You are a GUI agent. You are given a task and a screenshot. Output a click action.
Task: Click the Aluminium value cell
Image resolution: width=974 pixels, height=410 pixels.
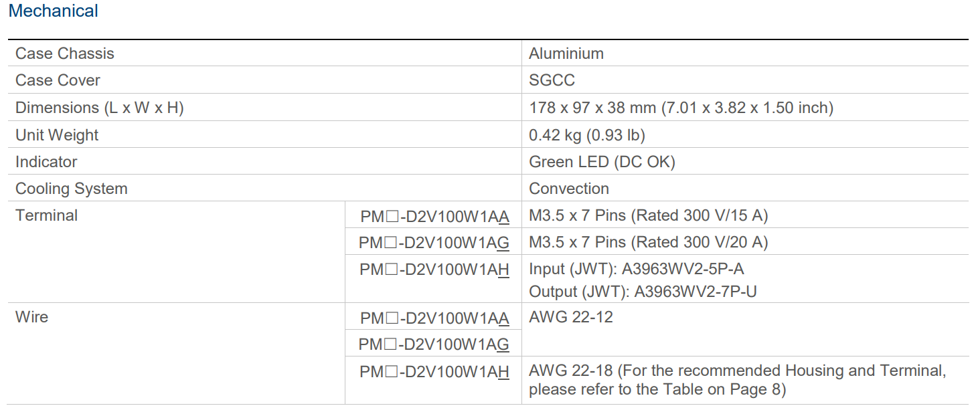[x=566, y=54]
